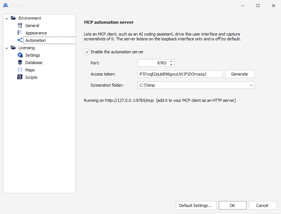The width and height of the screenshot is (281, 214).
Task: Open the Licensing Settings page
Action: 32,55
